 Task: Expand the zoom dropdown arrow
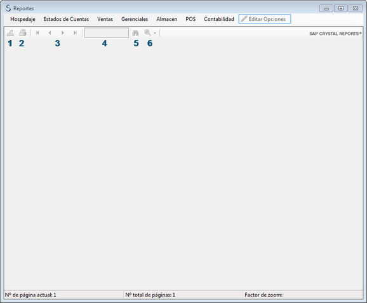155,33
